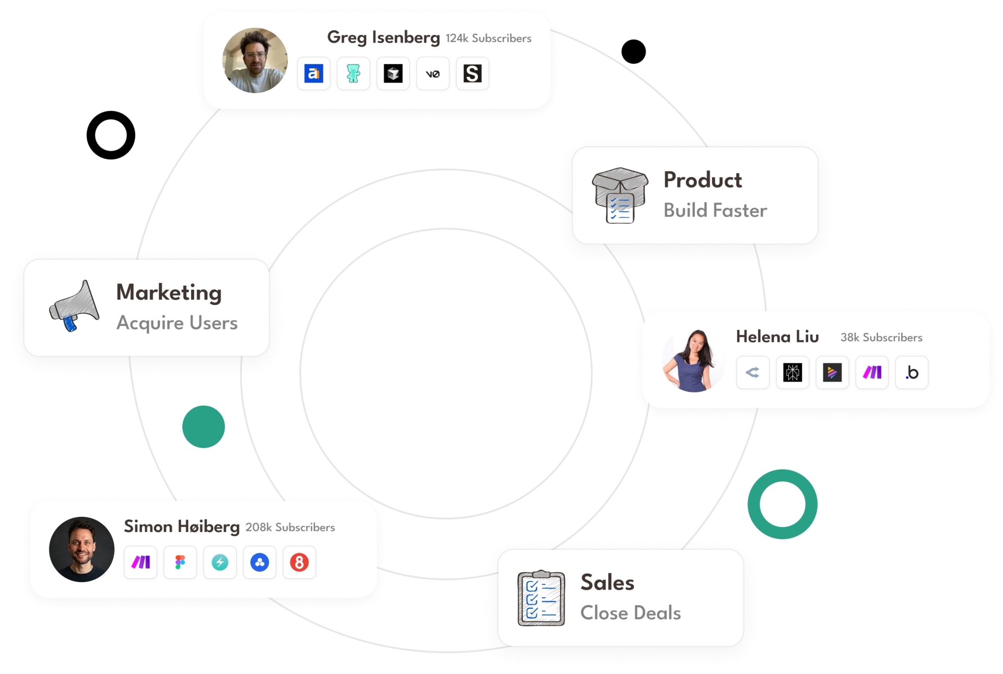
Task: Click the grey arrows app icon in Helena's card
Action: click(x=753, y=372)
